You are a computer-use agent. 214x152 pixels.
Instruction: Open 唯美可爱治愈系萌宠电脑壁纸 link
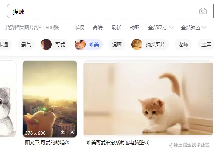(x=117, y=142)
